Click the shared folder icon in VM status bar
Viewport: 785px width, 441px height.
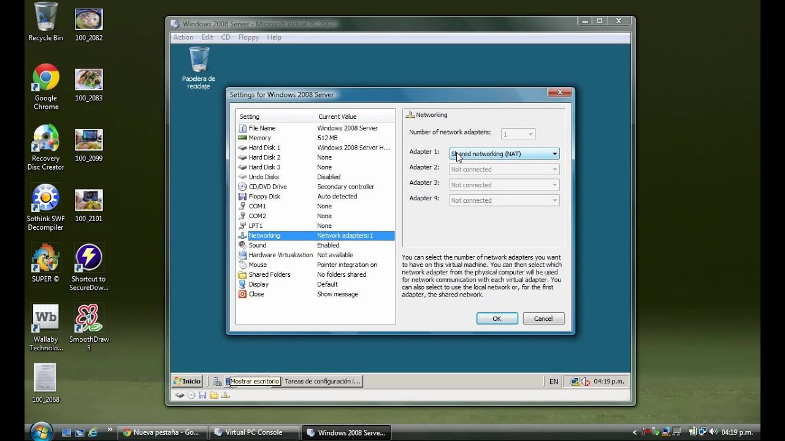click(x=214, y=395)
